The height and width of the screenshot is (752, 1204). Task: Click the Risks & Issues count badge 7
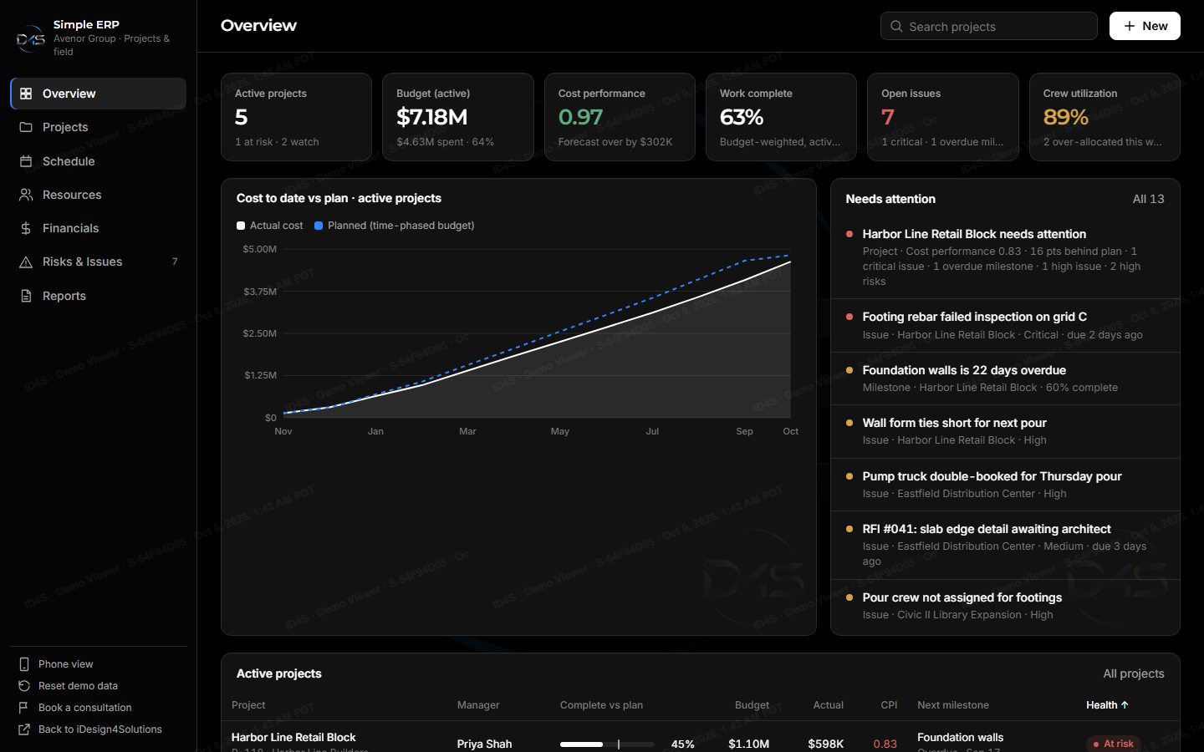(x=175, y=262)
